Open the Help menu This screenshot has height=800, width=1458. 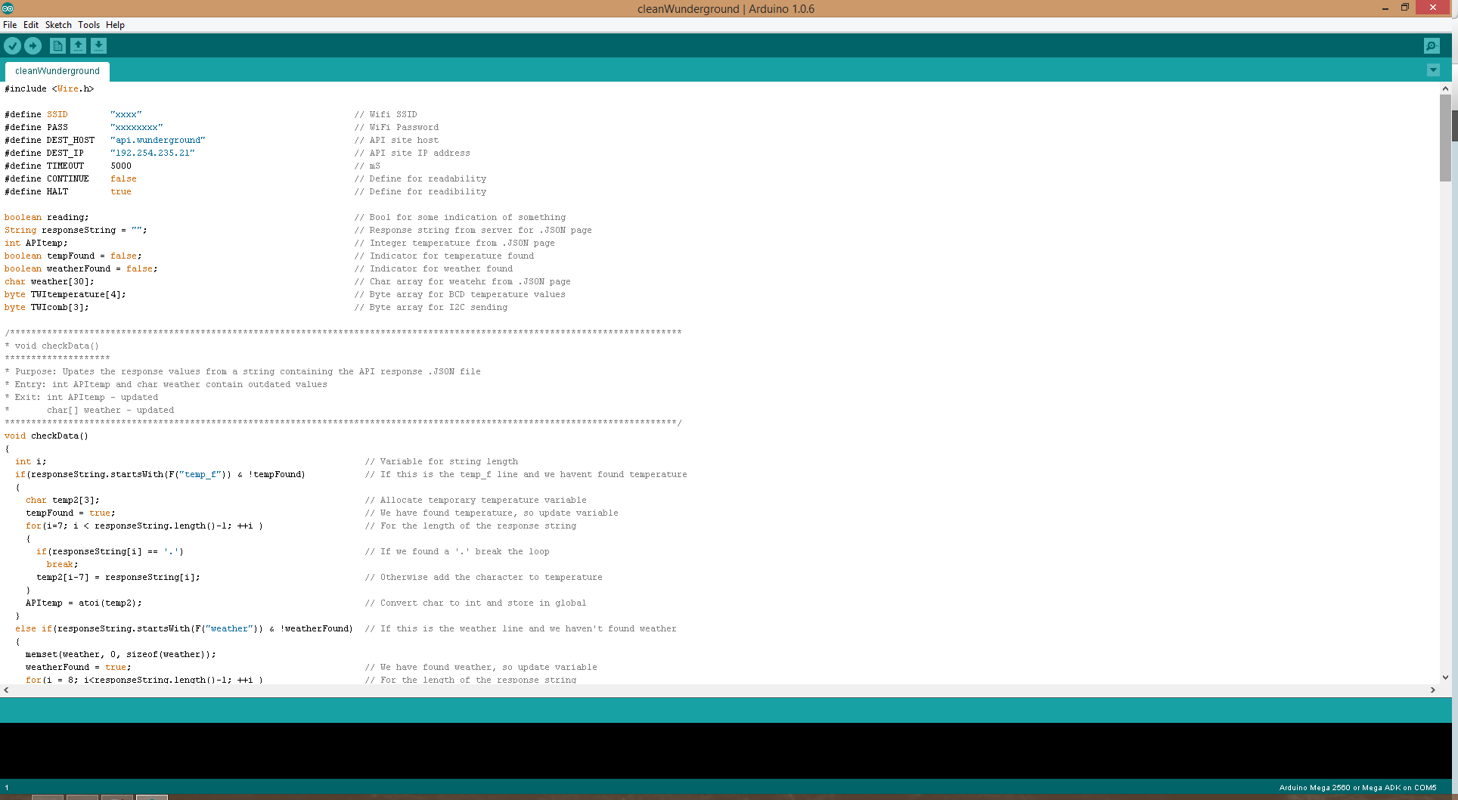coord(115,24)
